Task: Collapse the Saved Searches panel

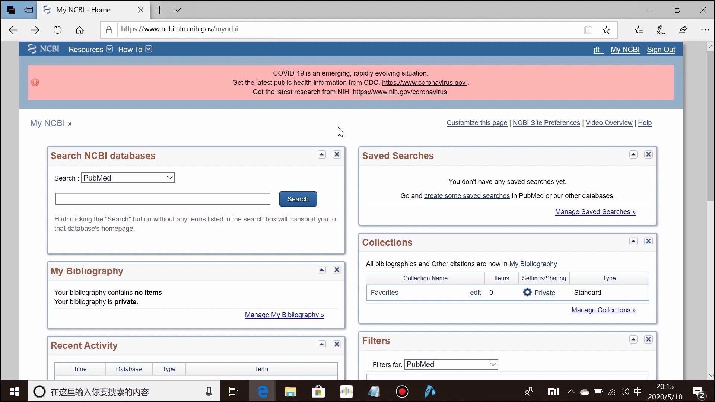Action: point(633,154)
